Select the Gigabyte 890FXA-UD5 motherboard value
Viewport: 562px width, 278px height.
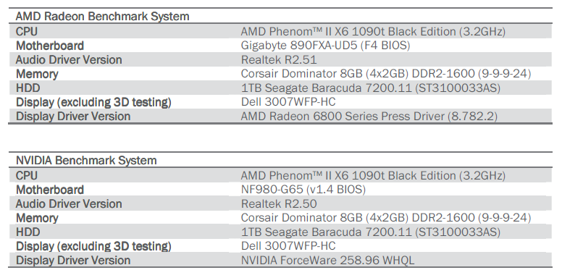pyautogui.click(x=325, y=46)
